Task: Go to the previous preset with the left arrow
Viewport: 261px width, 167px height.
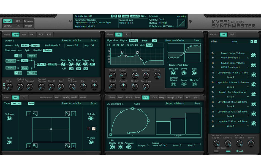Action: [112, 16]
